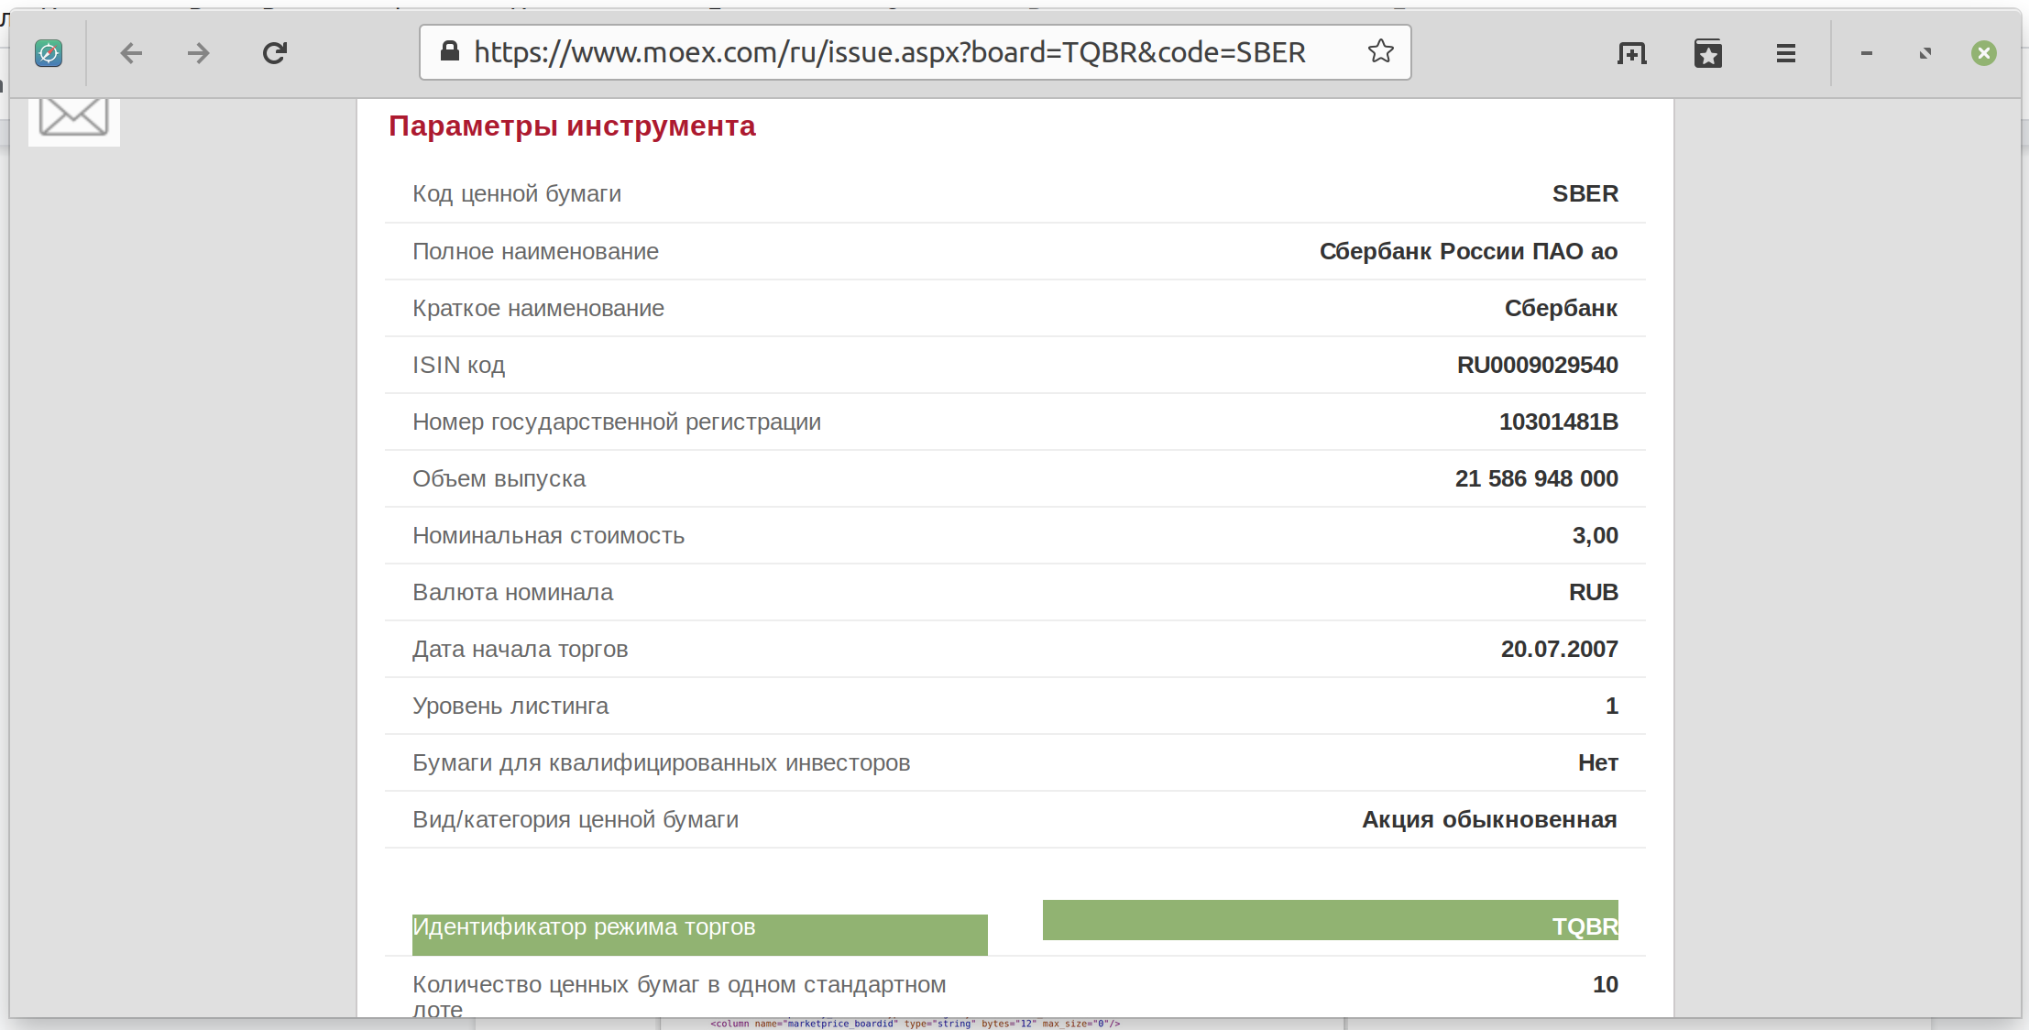Reload the MOEX instrument page
The height and width of the screenshot is (1030, 2029).
[x=273, y=52]
